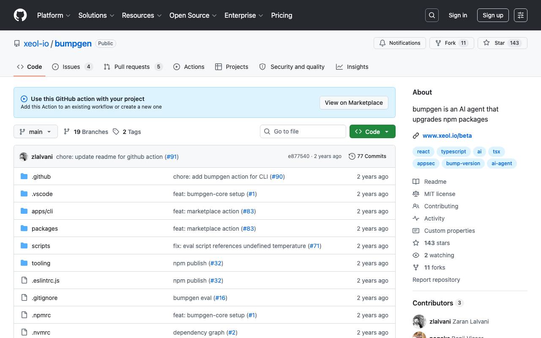Image resolution: width=541 pixels, height=338 pixels.
Task: Click the play icon in the action banner
Action: coord(24,99)
